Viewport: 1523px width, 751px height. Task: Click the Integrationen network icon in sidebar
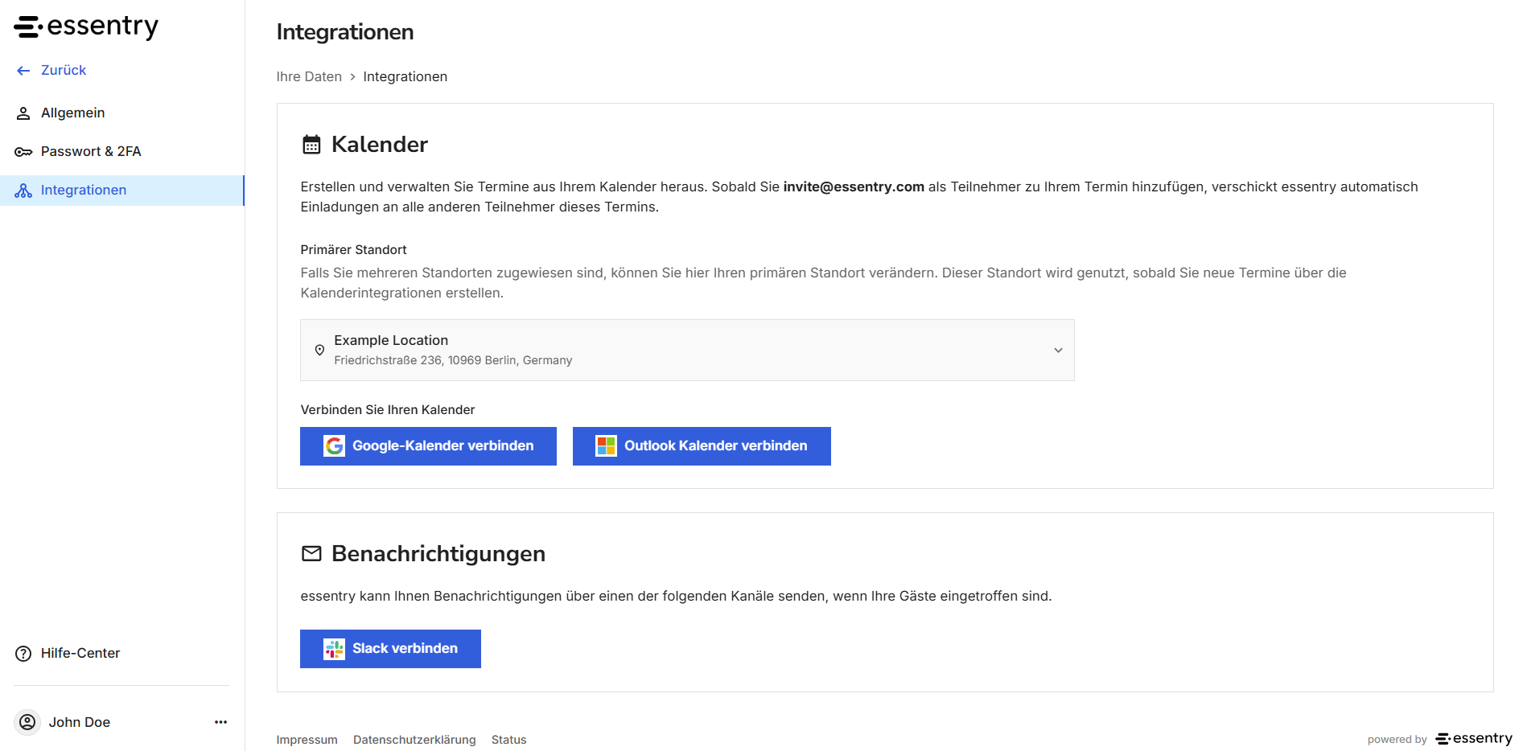pyautogui.click(x=23, y=191)
